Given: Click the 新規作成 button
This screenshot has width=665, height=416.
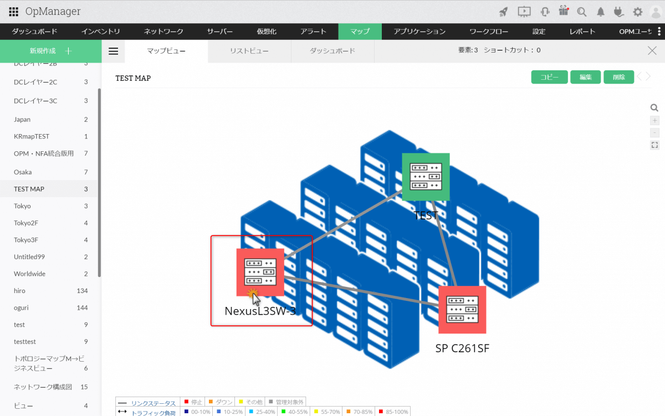Looking at the screenshot, I should [51, 51].
